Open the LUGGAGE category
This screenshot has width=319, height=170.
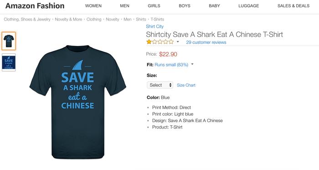click(249, 6)
